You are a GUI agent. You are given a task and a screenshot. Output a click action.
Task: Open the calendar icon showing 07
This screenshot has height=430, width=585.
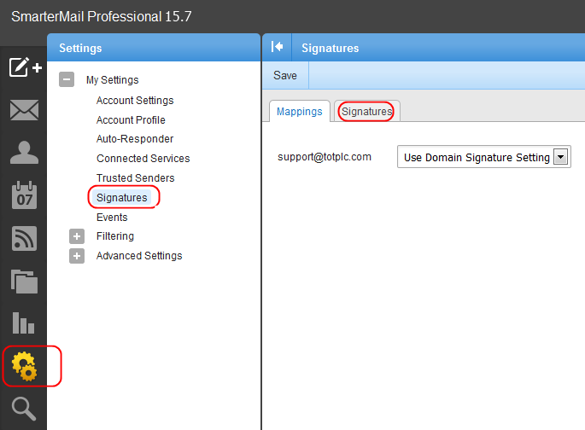coord(24,195)
